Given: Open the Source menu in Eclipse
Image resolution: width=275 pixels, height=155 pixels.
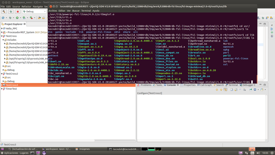Looking at the screenshot, I should [16, 7].
